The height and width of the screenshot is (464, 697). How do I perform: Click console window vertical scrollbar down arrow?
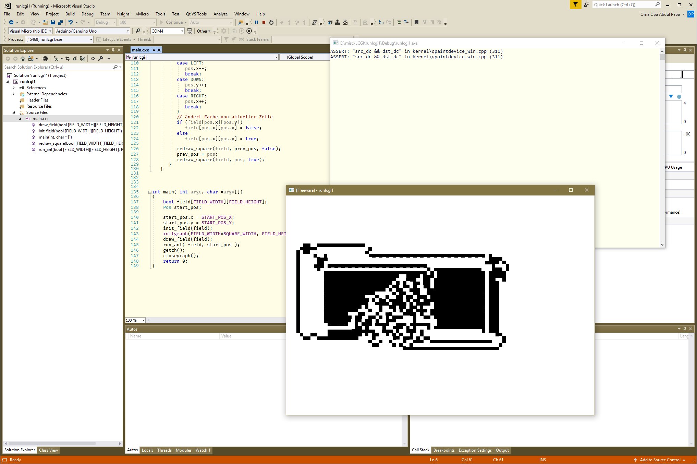(x=662, y=245)
